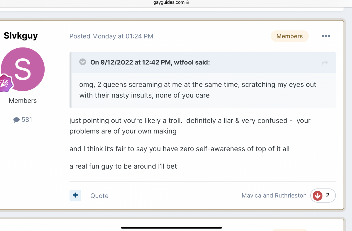Screen dimensions: 352x231
Task: Click the rank badge icon on the avatar
Action: coord(5,83)
